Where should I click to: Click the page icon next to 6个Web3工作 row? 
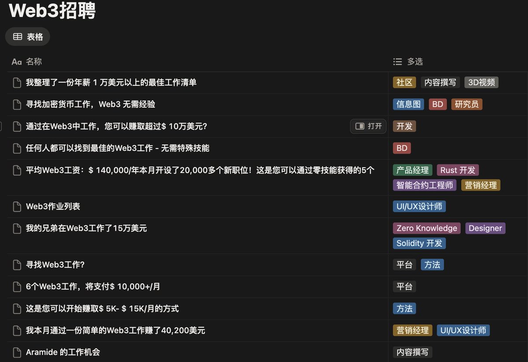(x=16, y=286)
